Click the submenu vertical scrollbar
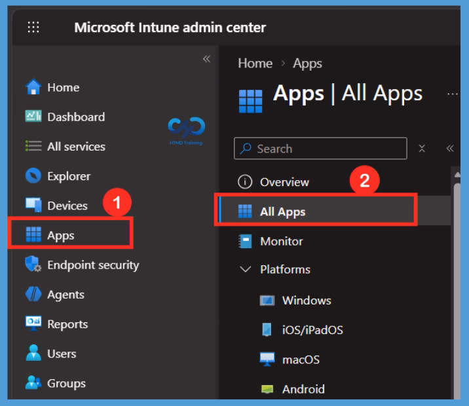This screenshot has height=406, width=469. [x=457, y=290]
